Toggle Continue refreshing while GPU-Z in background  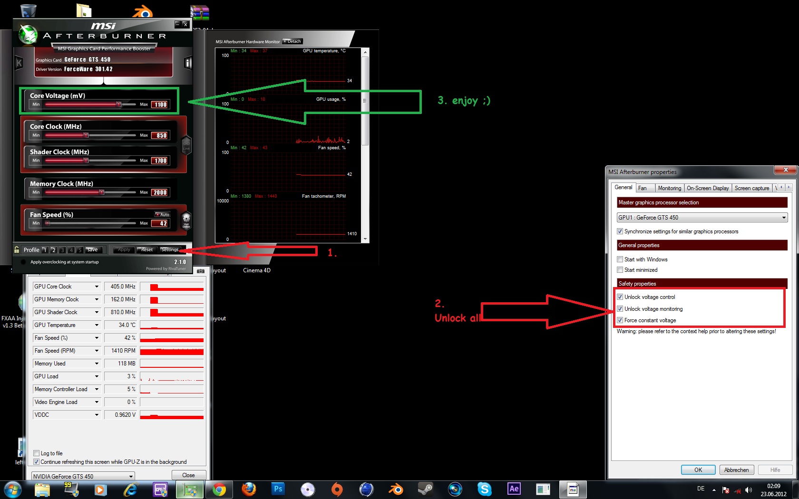point(36,462)
